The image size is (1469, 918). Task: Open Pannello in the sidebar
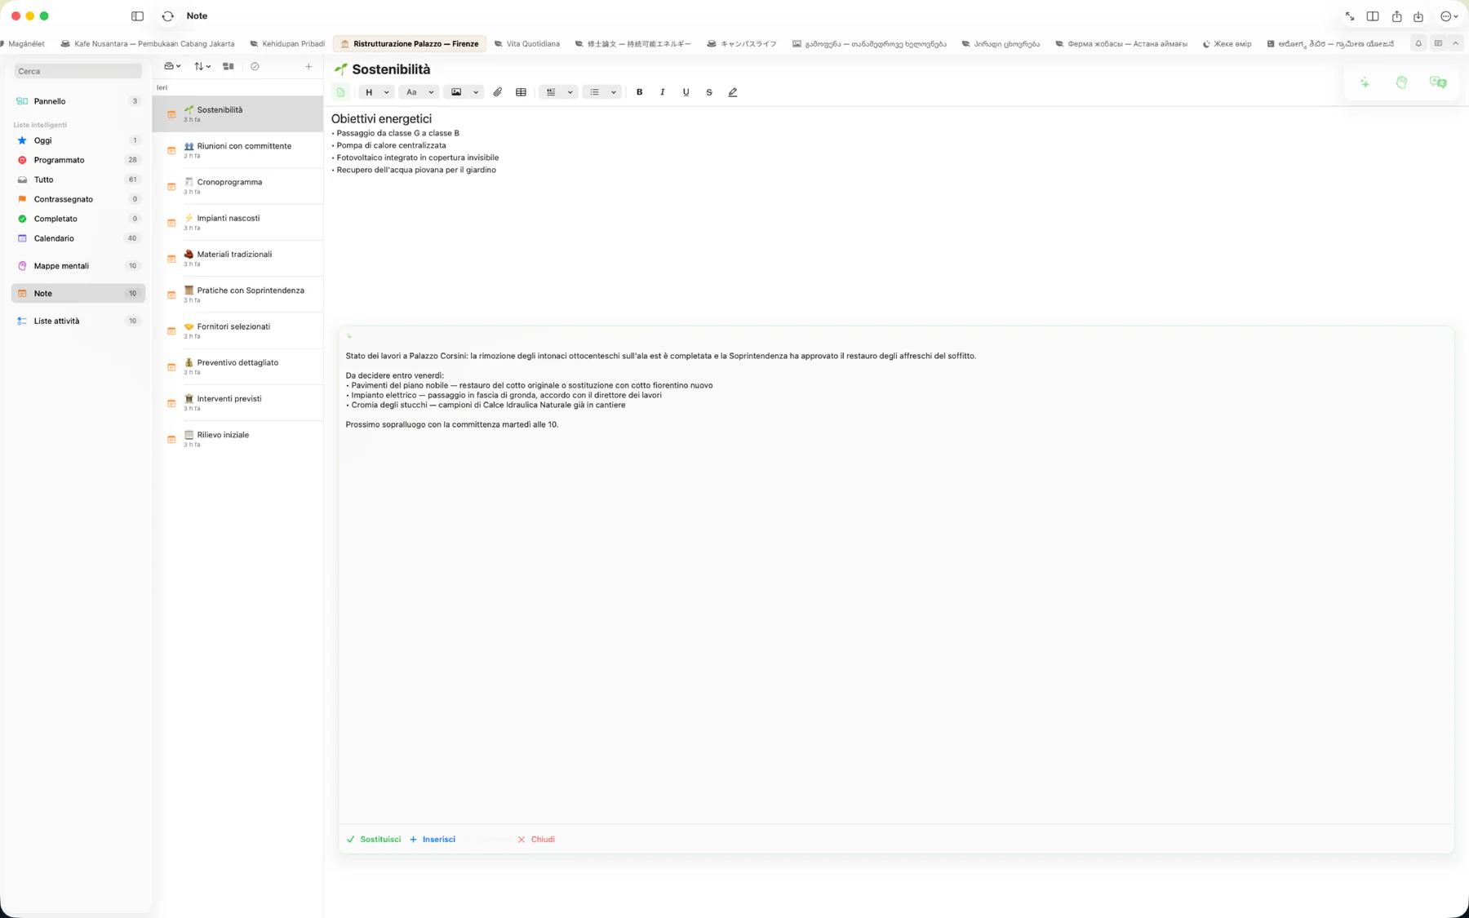78,101
